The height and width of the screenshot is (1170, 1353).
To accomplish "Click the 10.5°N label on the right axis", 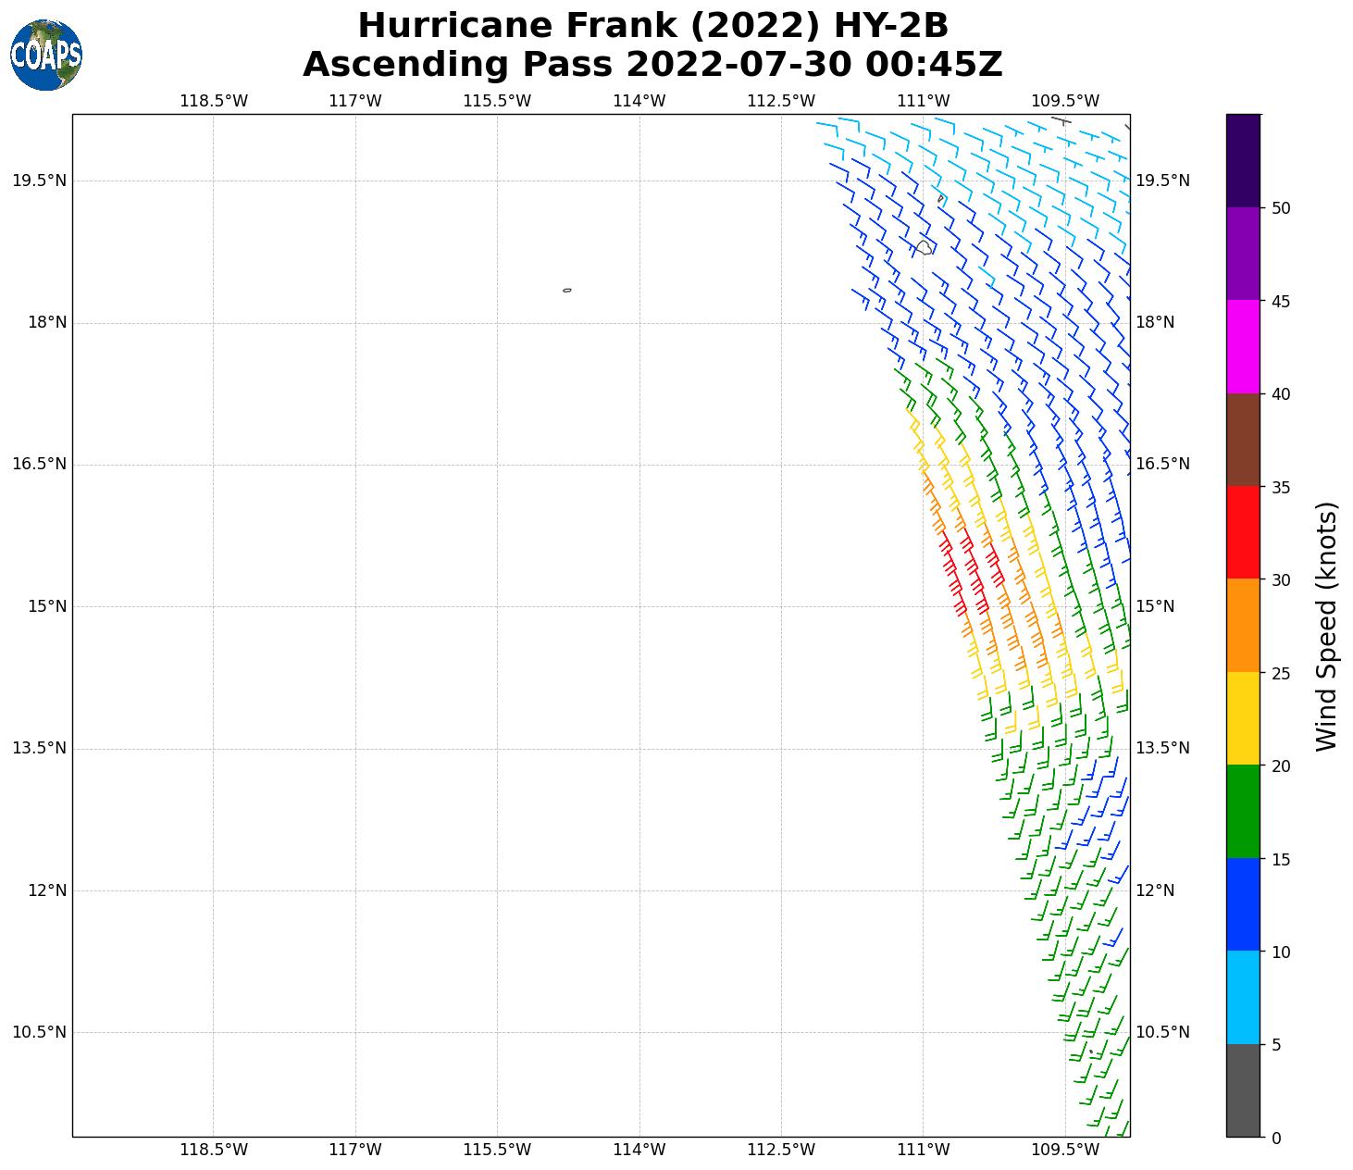I will point(1162,1032).
